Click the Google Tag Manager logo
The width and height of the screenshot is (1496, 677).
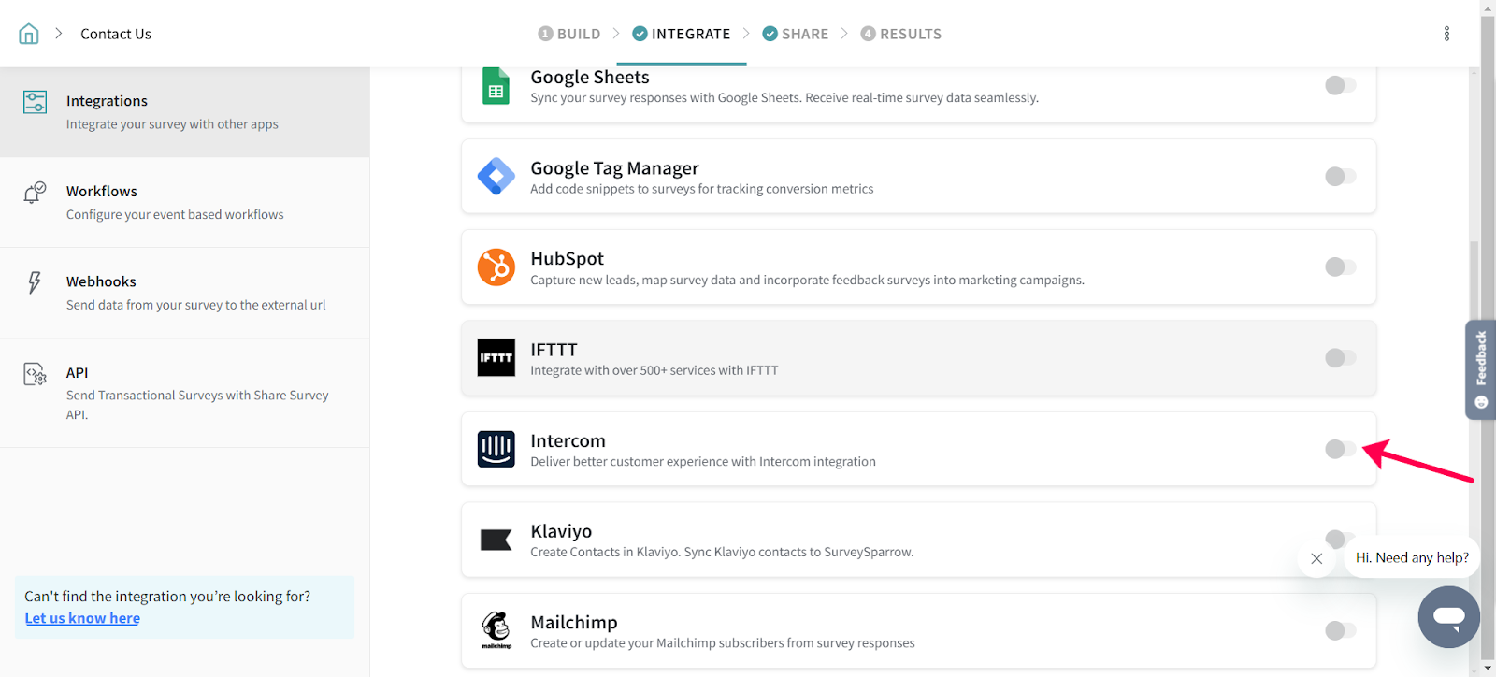pyautogui.click(x=496, y=176)
